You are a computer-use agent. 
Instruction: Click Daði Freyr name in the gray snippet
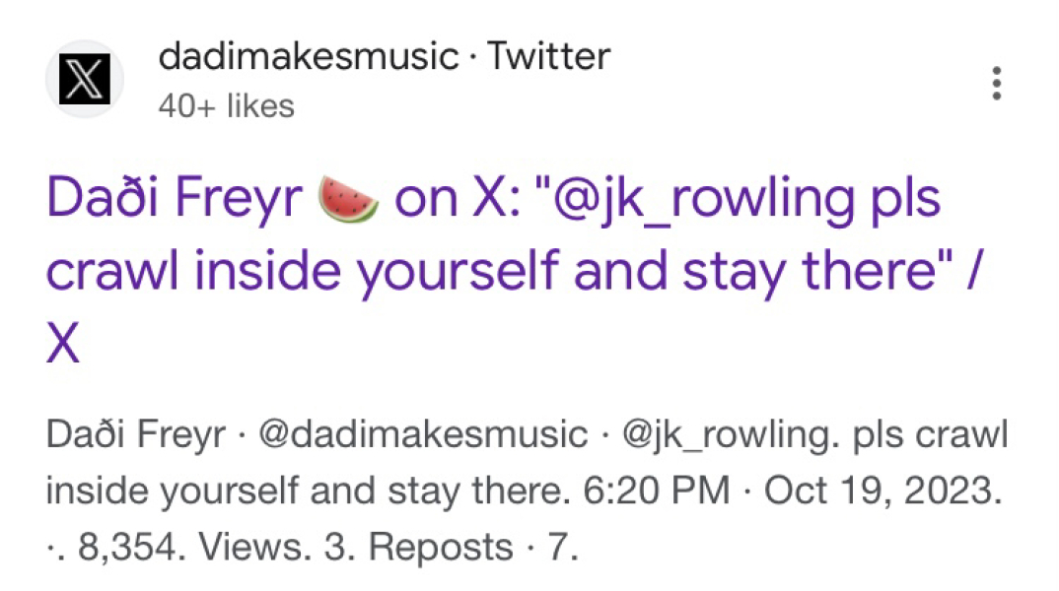136,434
